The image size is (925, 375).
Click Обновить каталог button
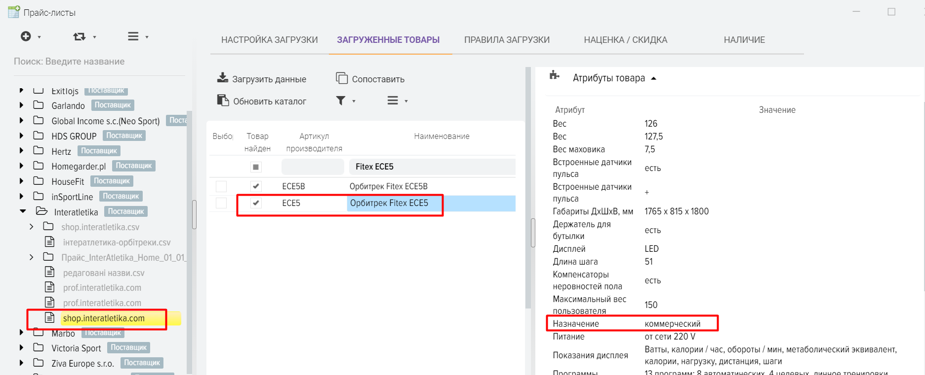point(262,101)
